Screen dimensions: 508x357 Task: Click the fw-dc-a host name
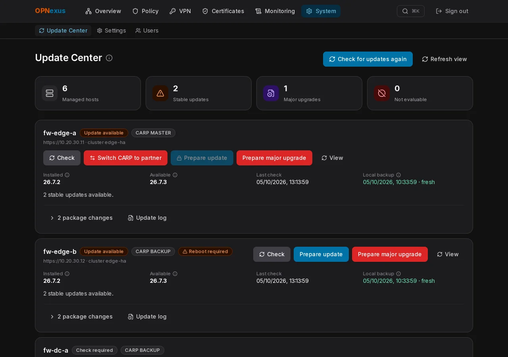tap(56, 350)
